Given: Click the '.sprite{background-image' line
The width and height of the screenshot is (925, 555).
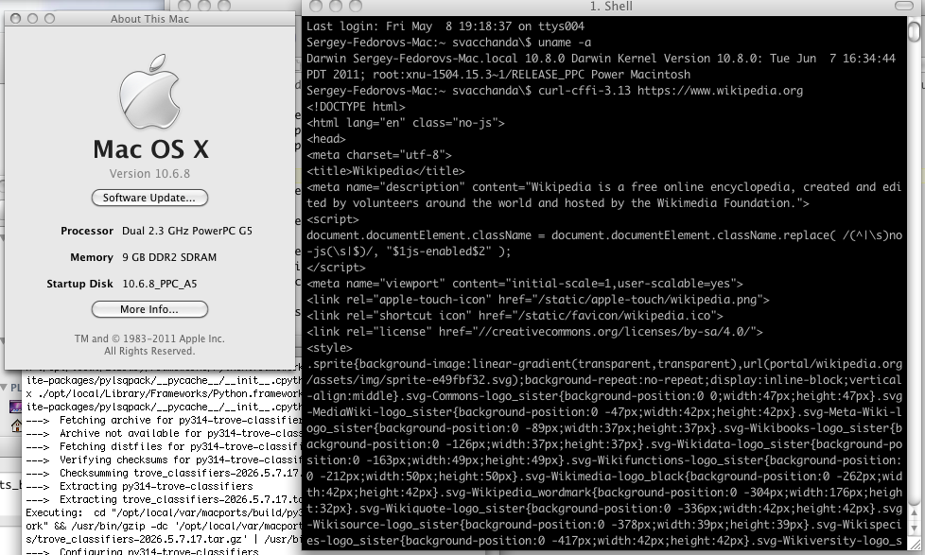Looking at the screenshot, I should [x=604, y=364].
